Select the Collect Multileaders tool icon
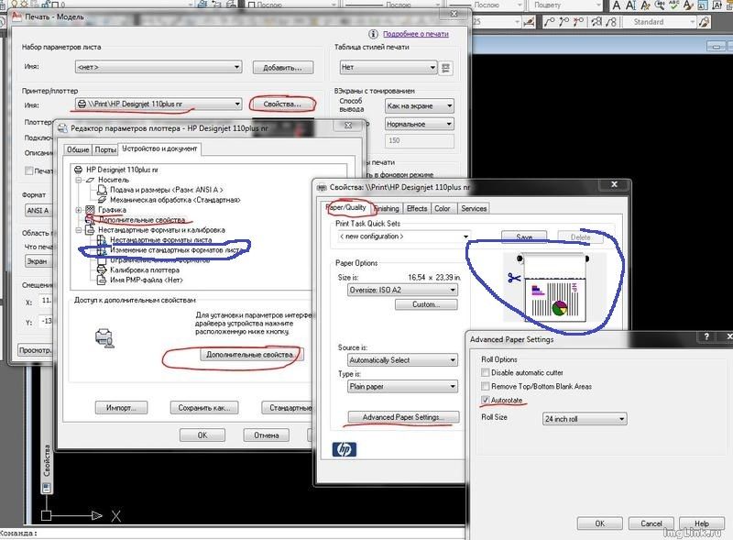Screen dimensions: 733x540 [x=611, y=22]
